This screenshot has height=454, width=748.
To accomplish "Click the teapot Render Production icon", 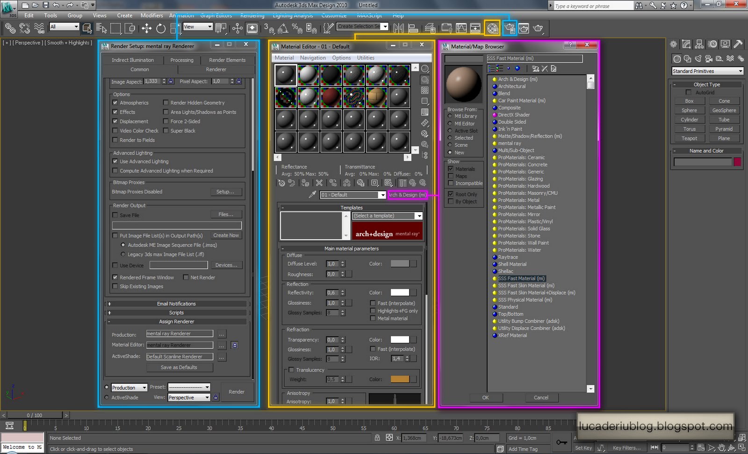I will pyautogui.click(x=539, y=28).
